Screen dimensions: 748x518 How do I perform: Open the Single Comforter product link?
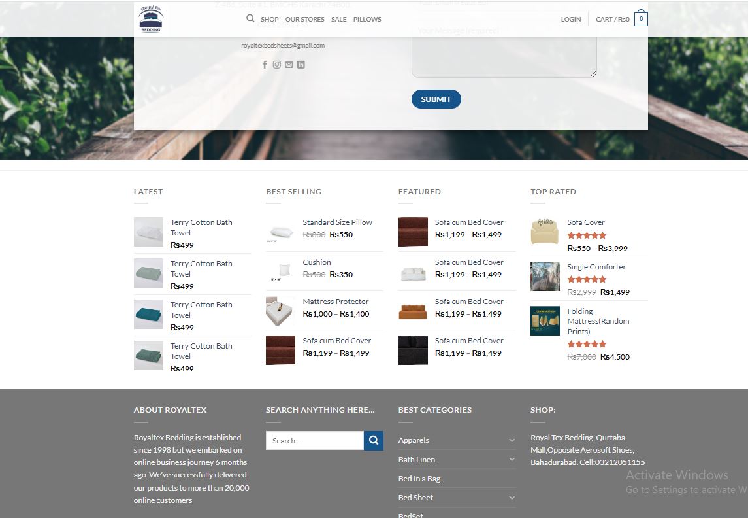tap(596, 267)
